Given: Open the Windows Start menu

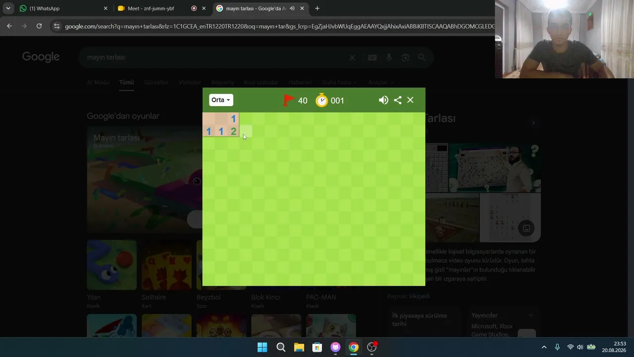Looking at the screenshot, I should (263, 347).
